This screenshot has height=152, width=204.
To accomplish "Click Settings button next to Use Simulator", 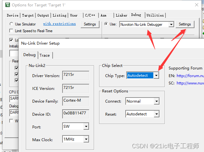I will tap(90, 24).
